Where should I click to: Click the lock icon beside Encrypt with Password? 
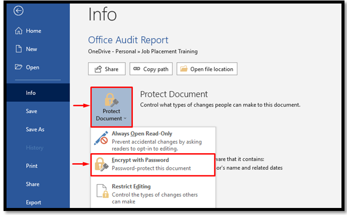(x=102, y=164)
